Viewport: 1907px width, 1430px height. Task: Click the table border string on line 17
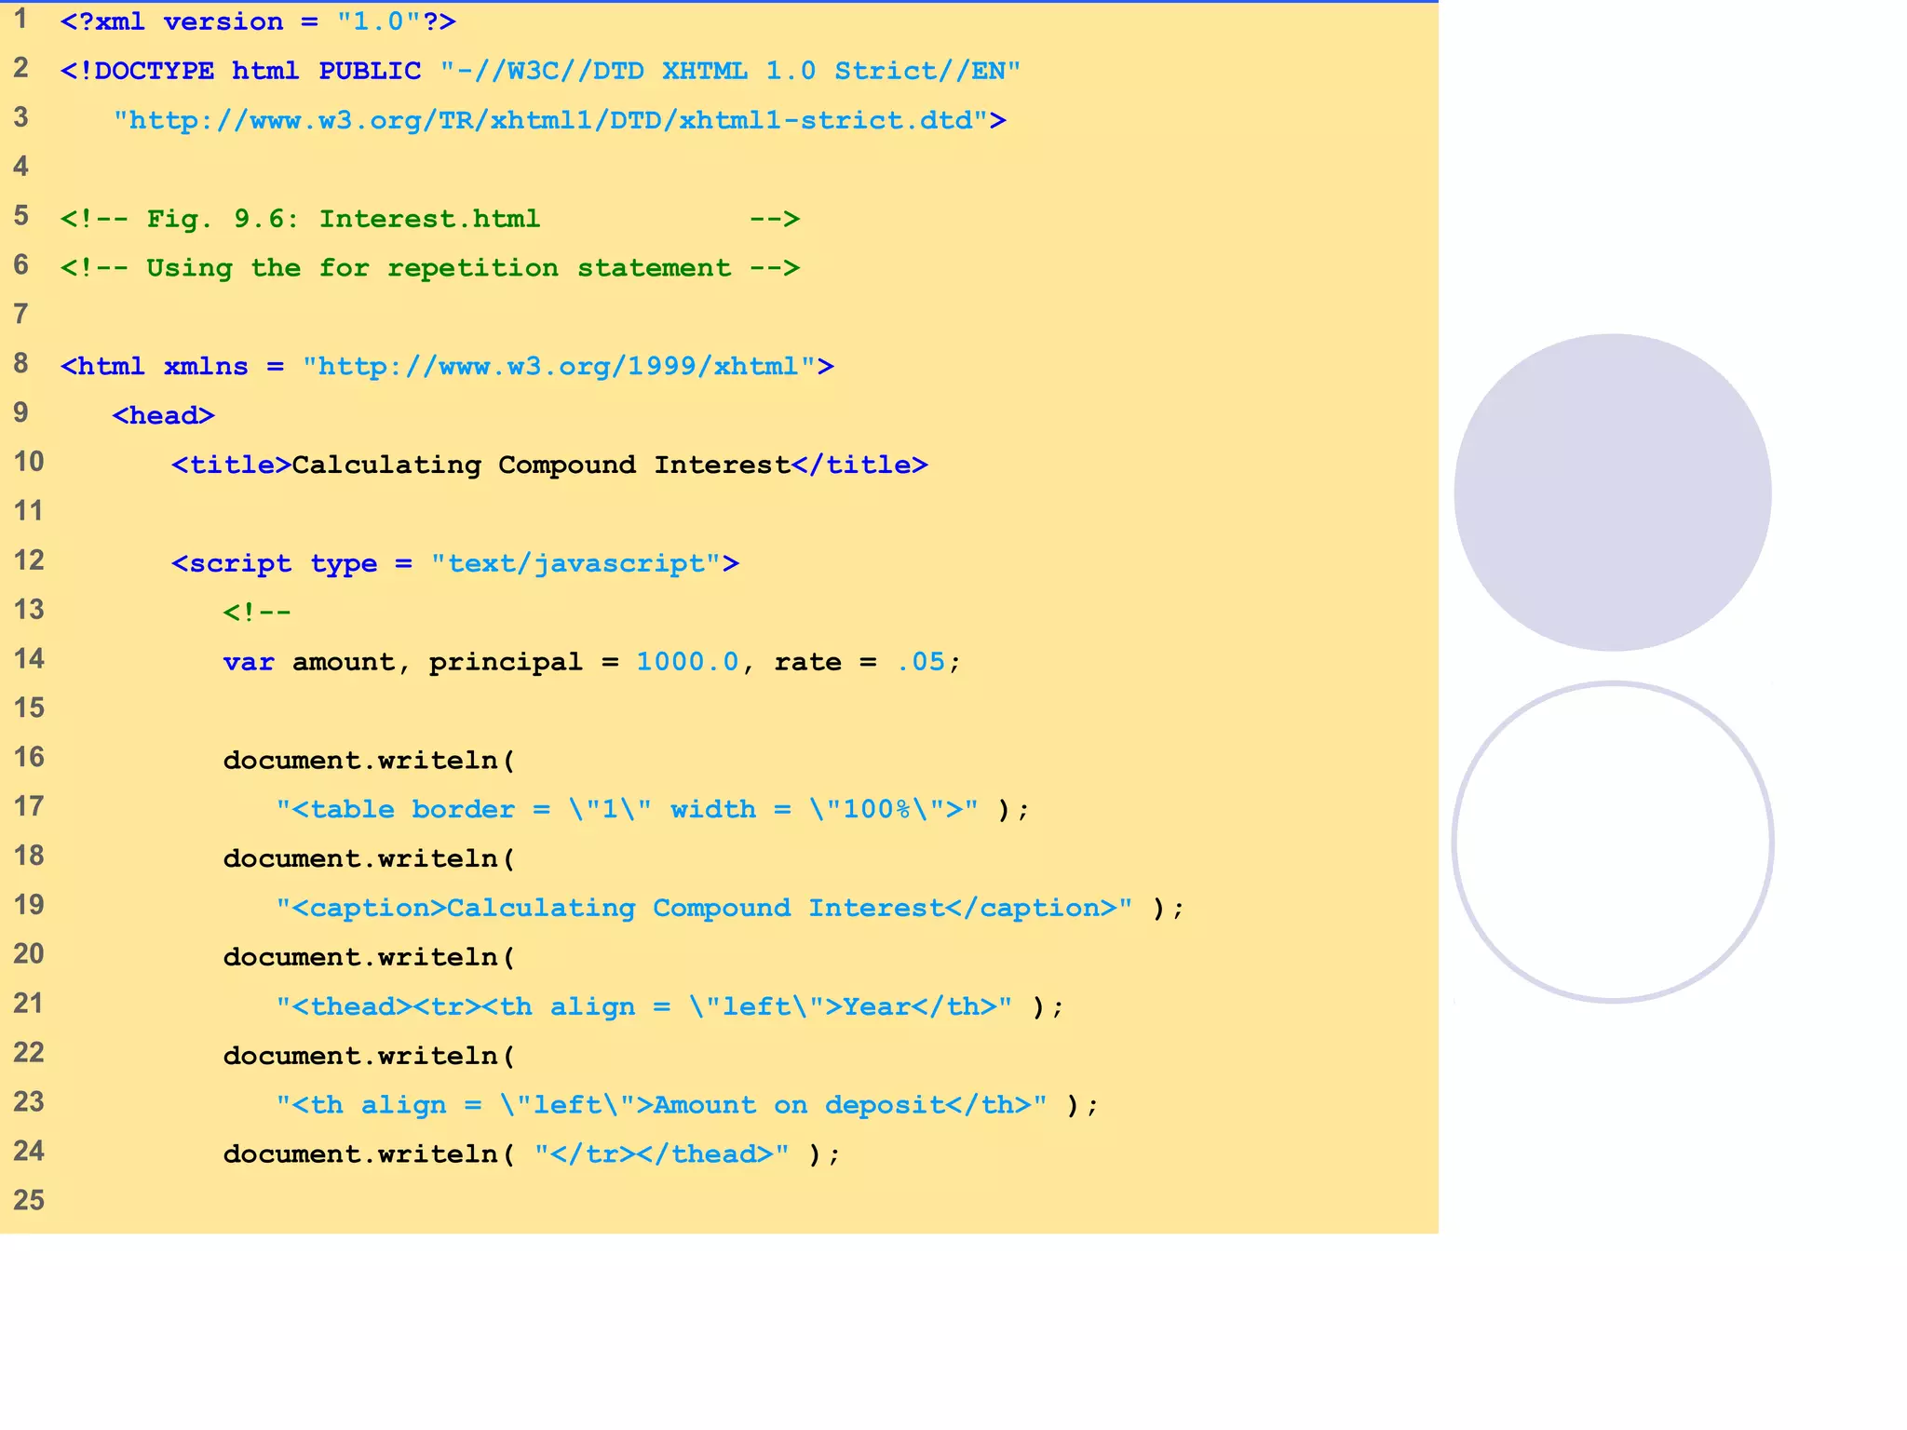pos(627,810)
